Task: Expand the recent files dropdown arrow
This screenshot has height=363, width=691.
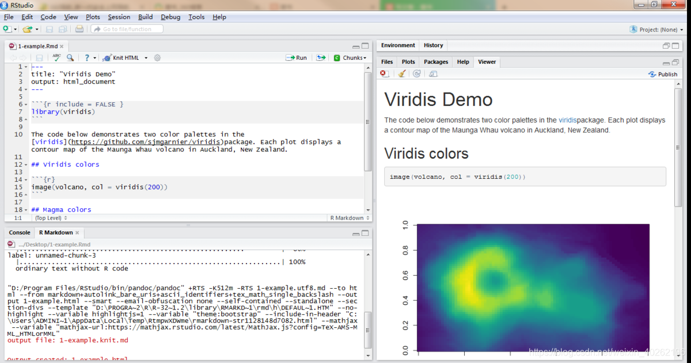Action: click(37, 29)
